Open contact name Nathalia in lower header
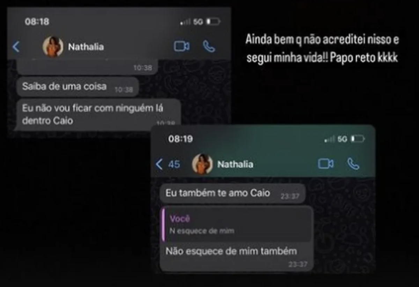 [x=235, y=164]
